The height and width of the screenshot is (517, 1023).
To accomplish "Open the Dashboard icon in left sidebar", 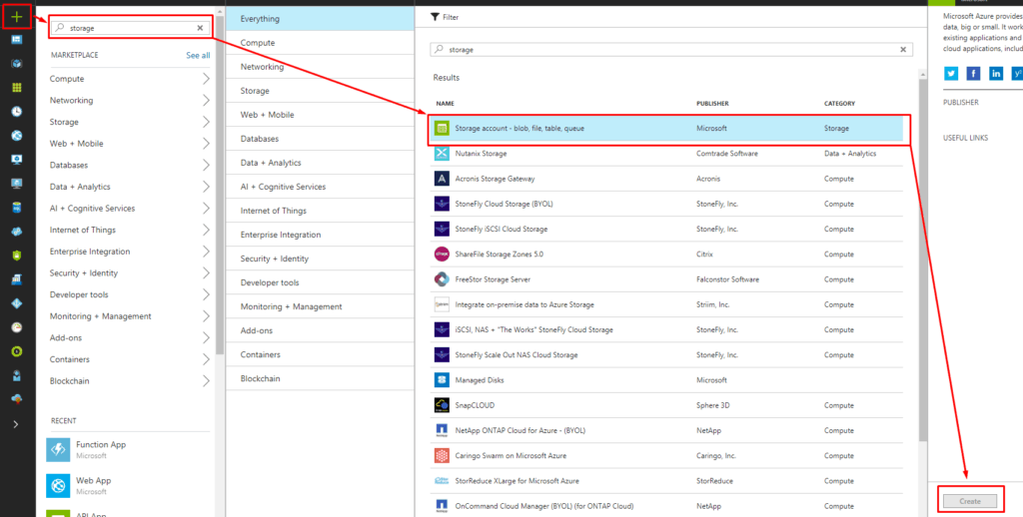I will pos(17,40).
